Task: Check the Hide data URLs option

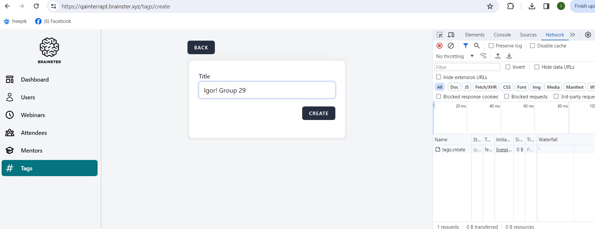Action: tap(537, 67)
